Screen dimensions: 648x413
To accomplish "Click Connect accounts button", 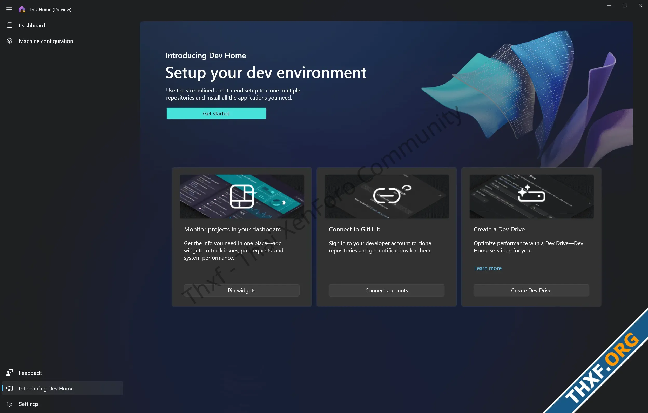I will coord(386,290).
